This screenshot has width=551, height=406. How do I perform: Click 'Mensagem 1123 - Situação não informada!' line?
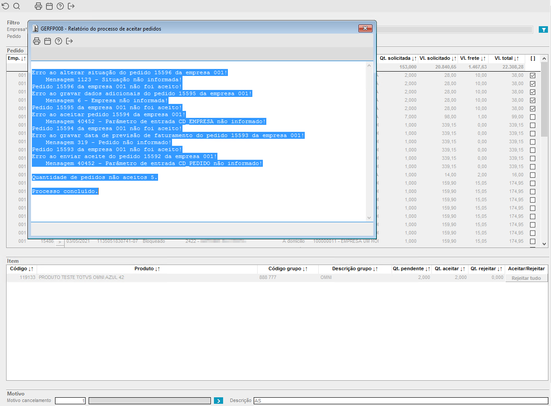pyautogui.click(x=114, y=79)
